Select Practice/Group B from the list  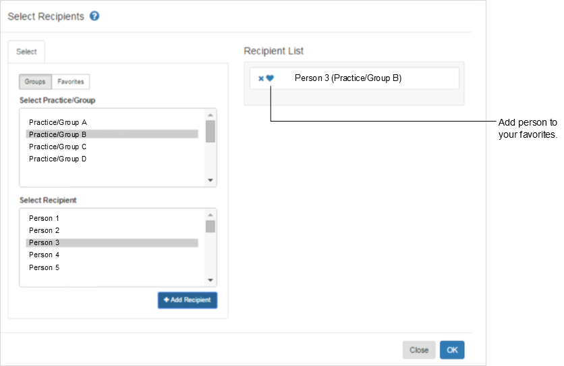(58, 134)
